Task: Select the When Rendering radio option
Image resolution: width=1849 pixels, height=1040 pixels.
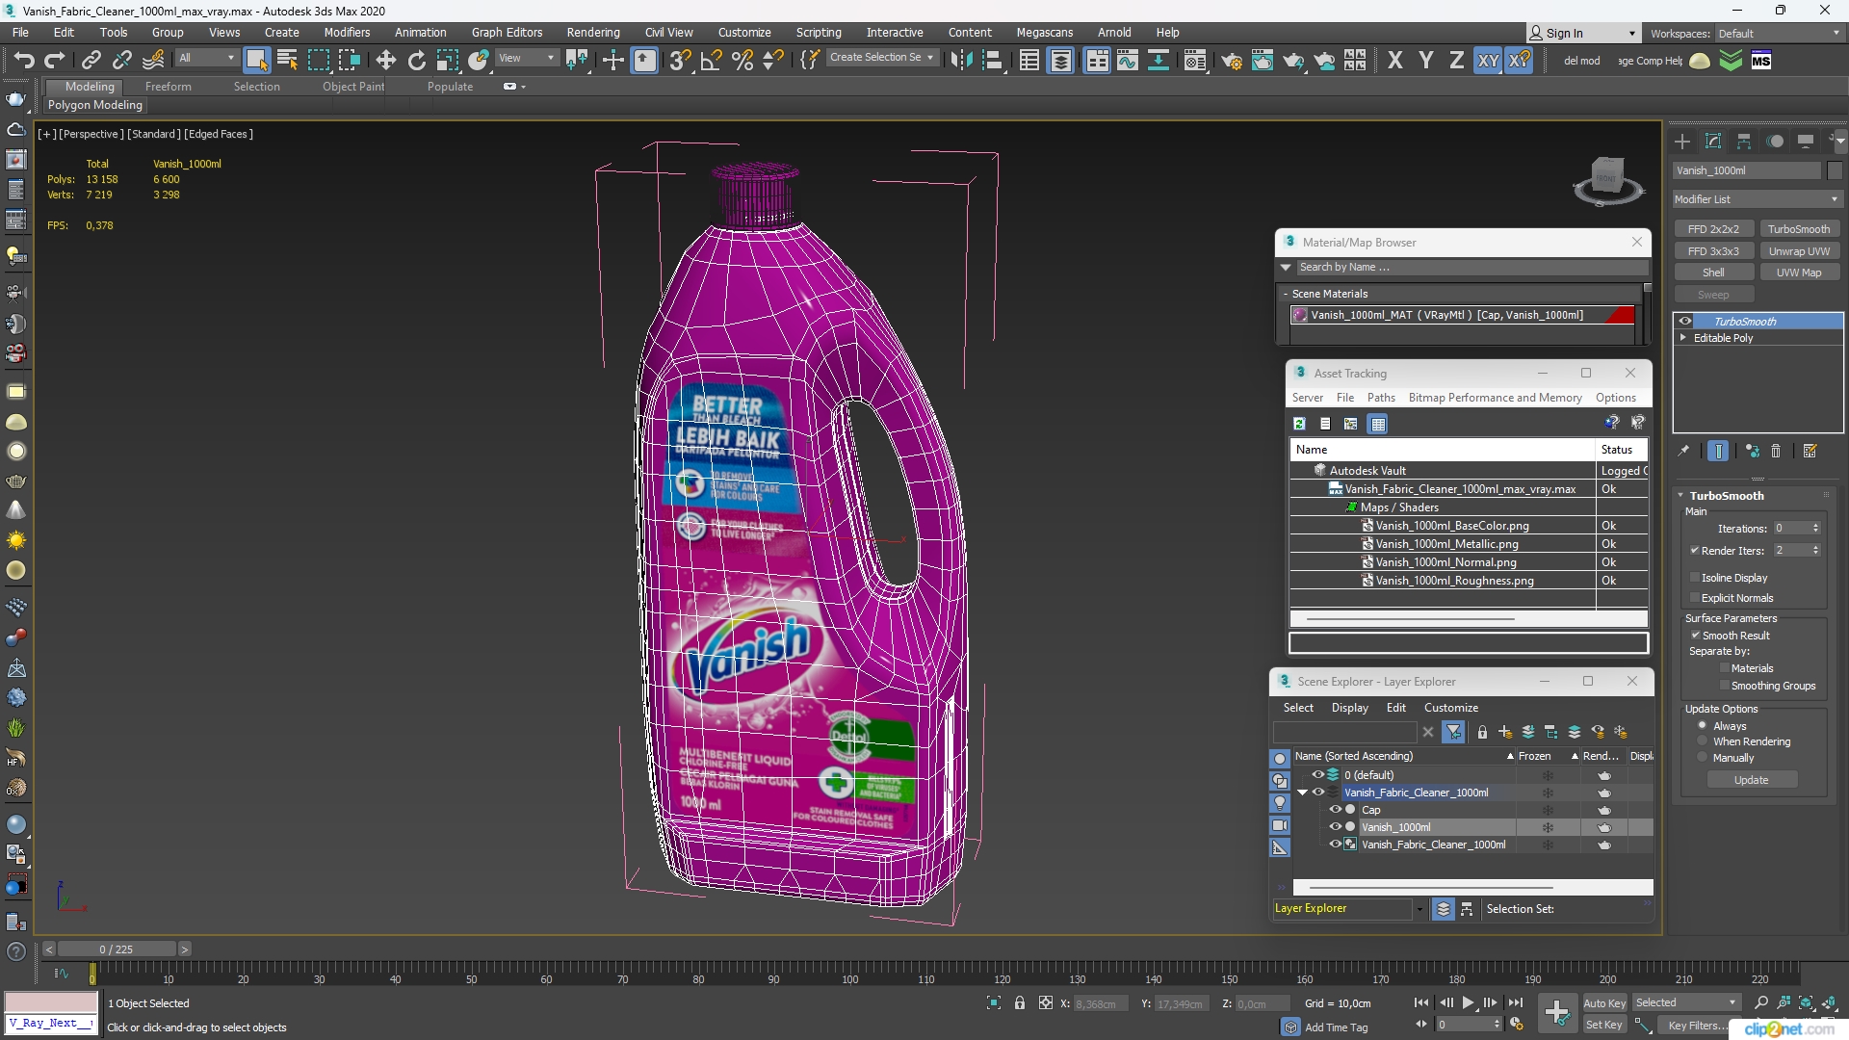Action: pyautogui.click(x=1703, y=741)
